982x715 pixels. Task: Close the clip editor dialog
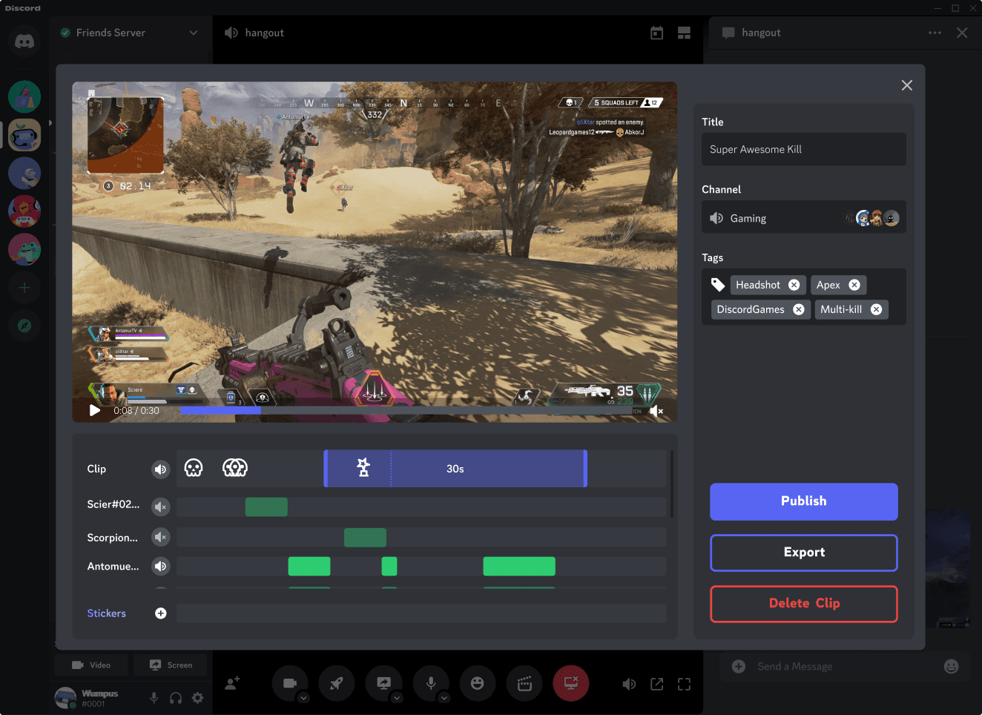906,85
